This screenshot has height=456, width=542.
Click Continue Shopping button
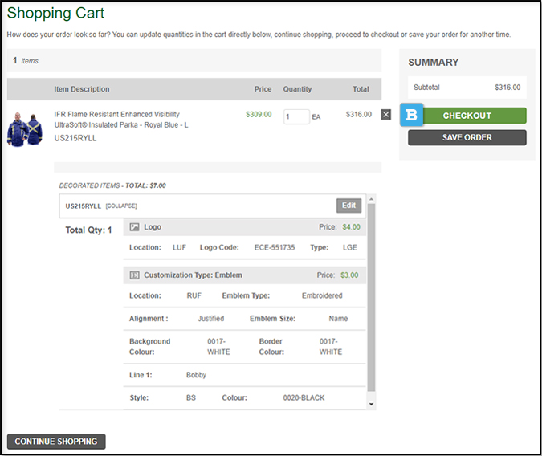coord(56,442)
